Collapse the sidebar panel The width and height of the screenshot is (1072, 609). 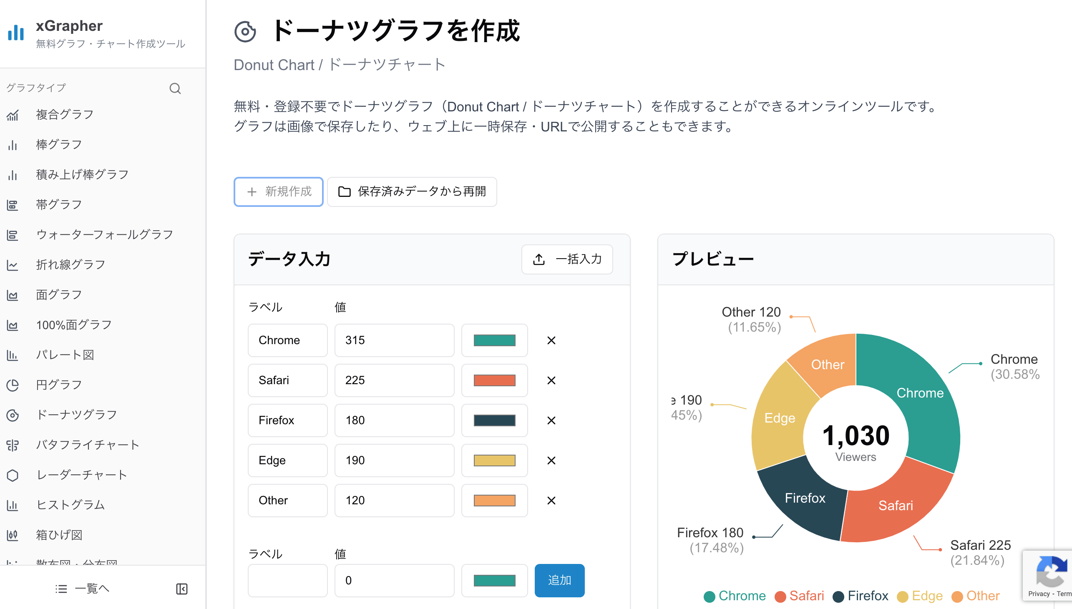(182, 589)
